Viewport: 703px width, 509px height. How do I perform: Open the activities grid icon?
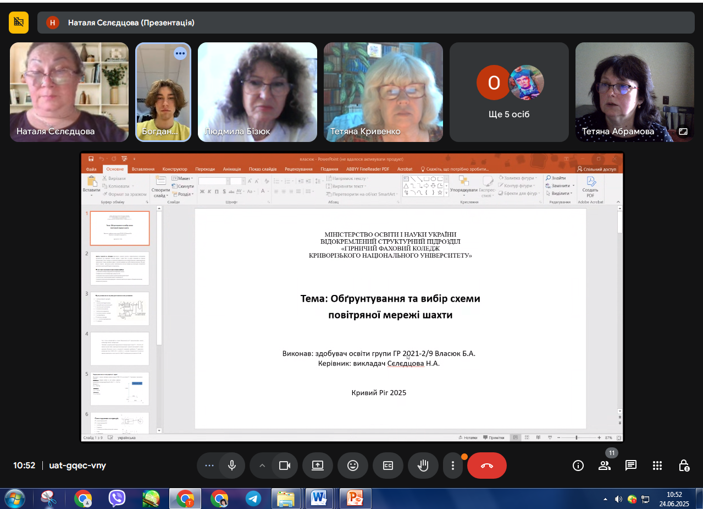657,466
